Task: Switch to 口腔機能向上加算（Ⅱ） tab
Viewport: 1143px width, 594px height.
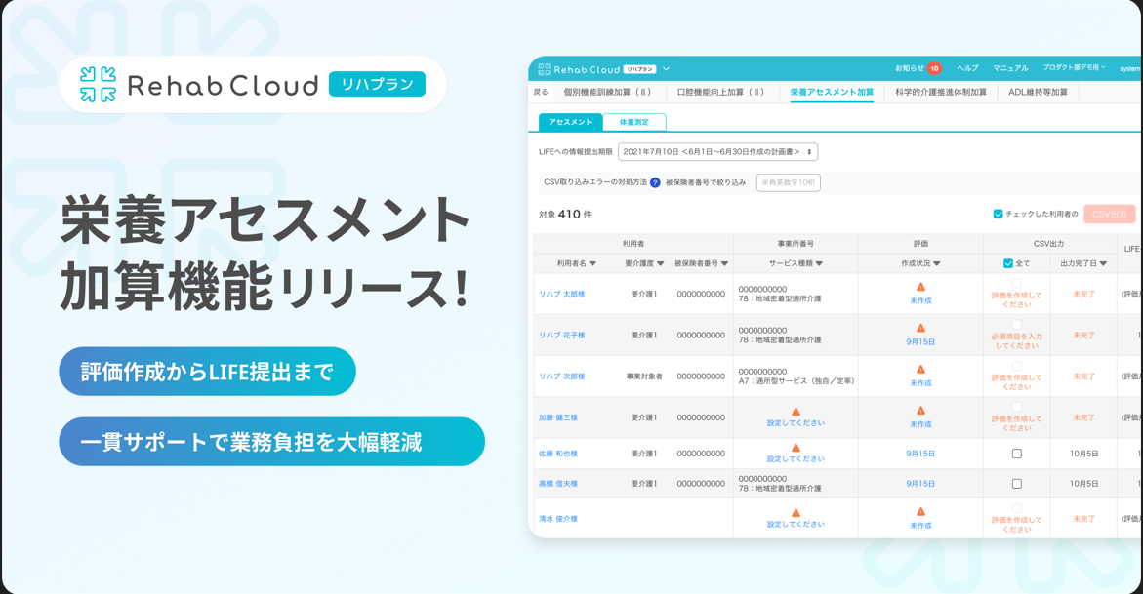Action: click(x=721, y=93)
